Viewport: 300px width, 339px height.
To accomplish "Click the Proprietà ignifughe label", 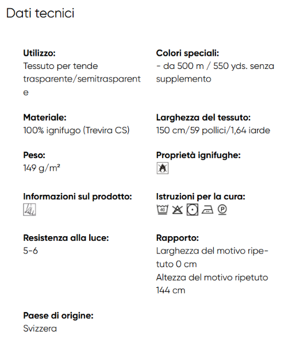I will click(x=198, y=155).
